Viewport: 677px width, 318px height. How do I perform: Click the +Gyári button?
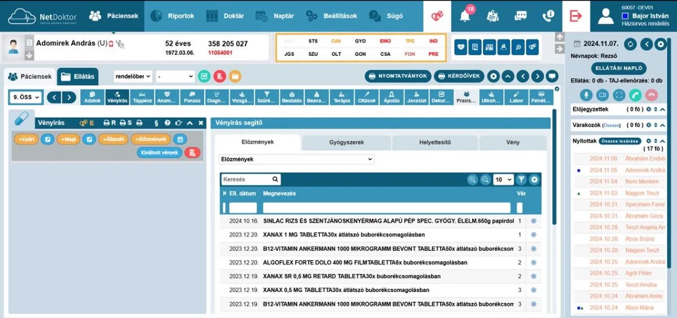pyautogui.click(x=26, y=139)
